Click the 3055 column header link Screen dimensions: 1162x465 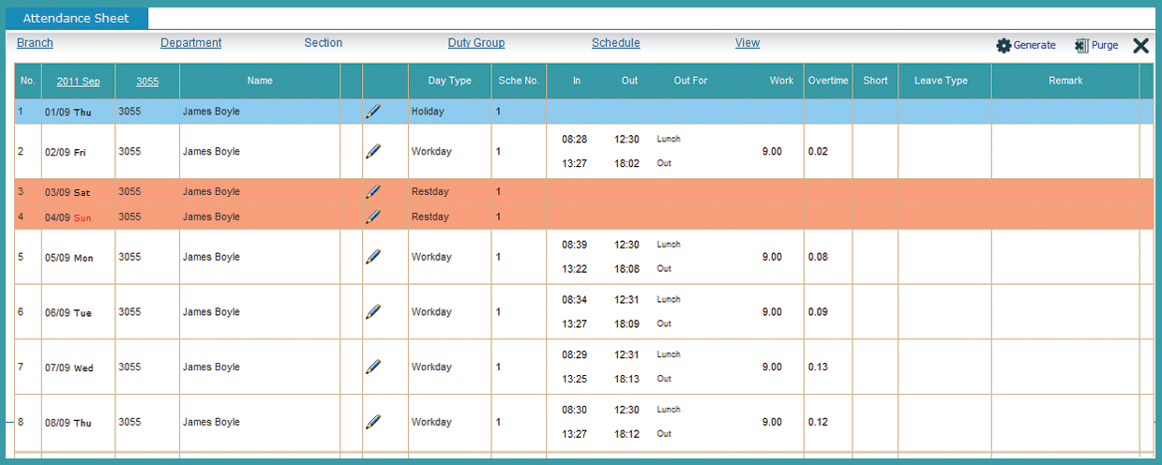147,82
